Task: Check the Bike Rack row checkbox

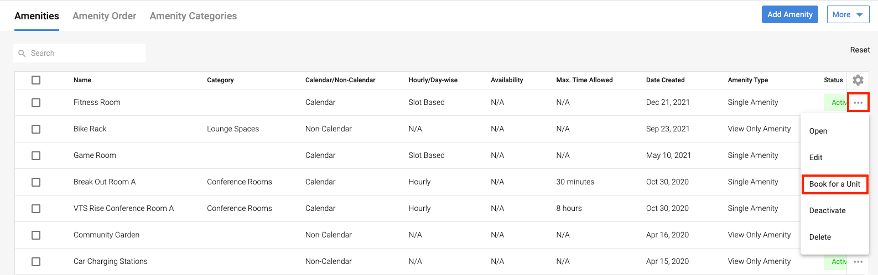Action: pyautogui.click(x=36, y=129)
